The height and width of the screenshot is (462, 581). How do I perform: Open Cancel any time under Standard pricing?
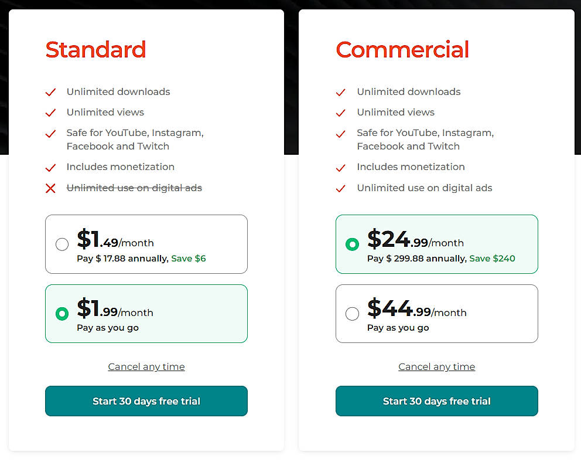tap(146, 366)
